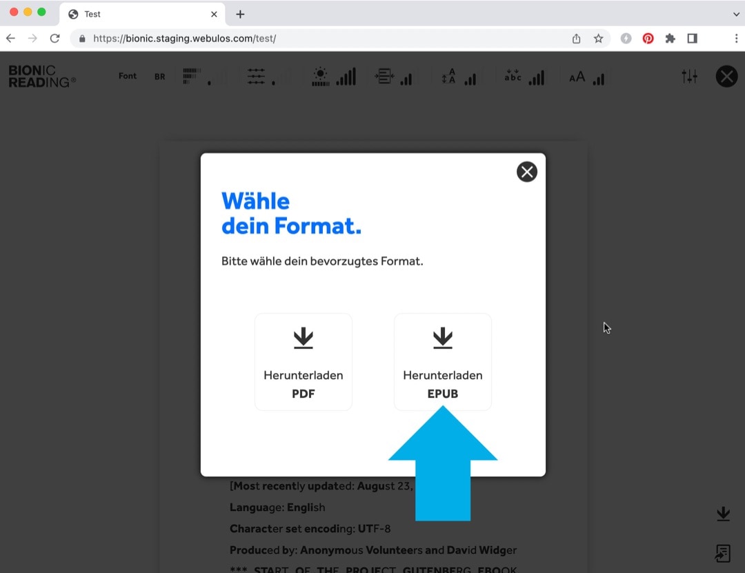
Task: Open the browser extensions puzzle icon
Action: pos(670,39)
